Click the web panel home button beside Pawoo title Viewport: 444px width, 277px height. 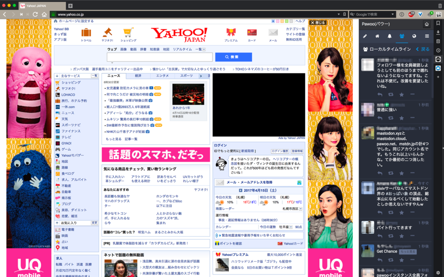pos(427,24)
